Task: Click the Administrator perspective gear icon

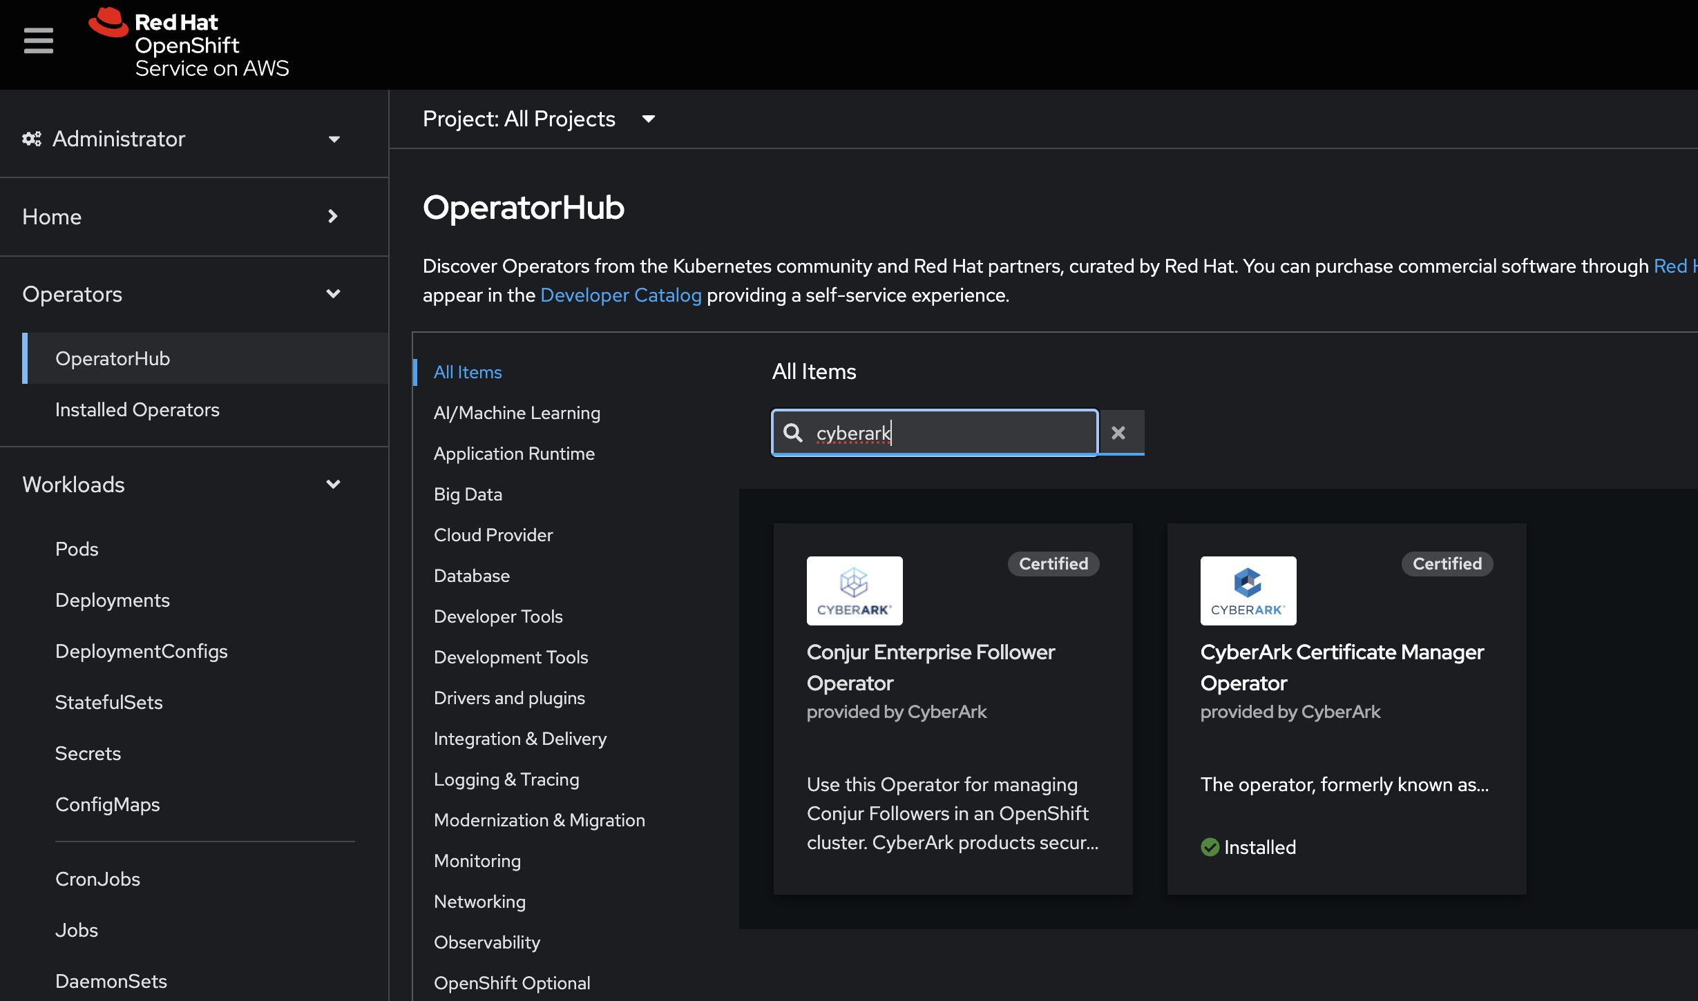Action: pos(31,139)
